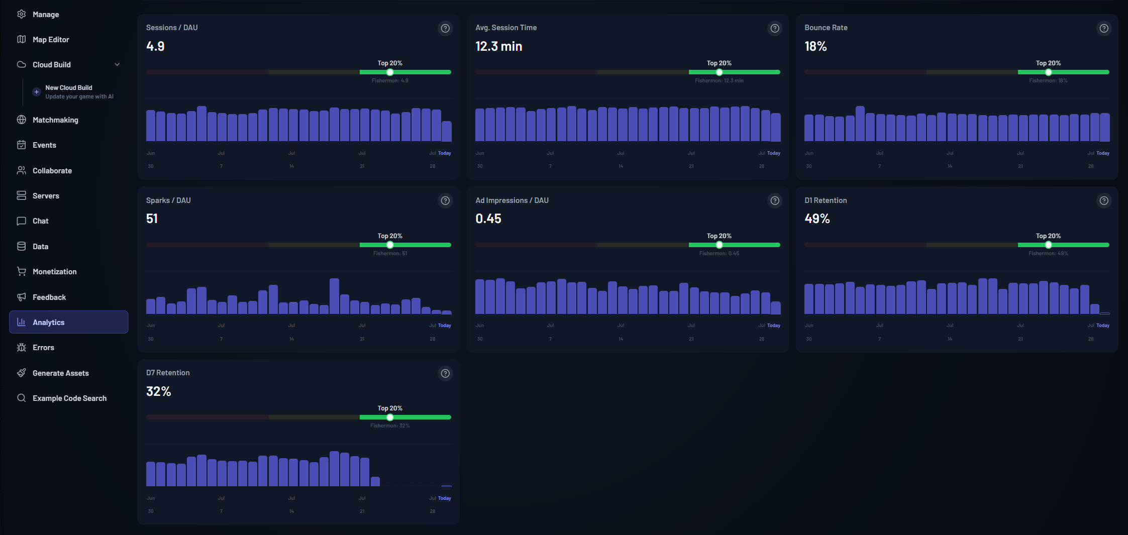
Task: Click the Data database icon
Action: tap(21, 246)
